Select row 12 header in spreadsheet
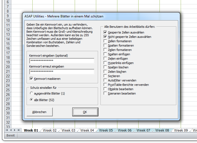This screenshot has width=197, height=143. (8, 30)
